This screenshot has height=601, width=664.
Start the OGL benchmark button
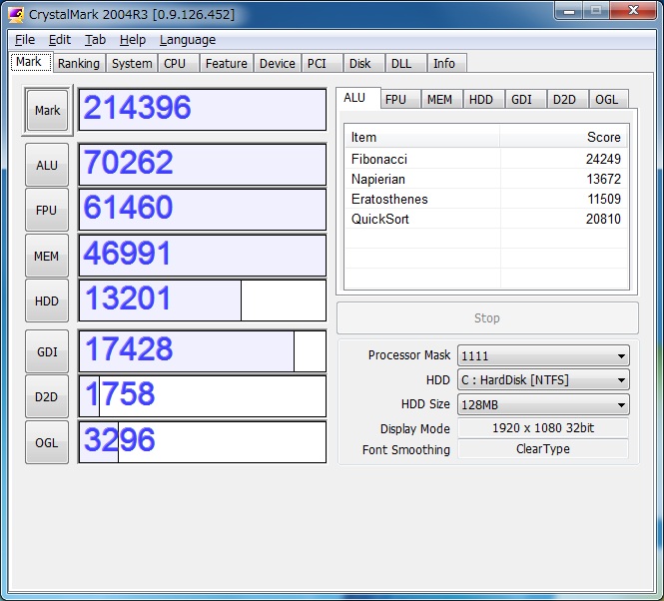point(47,442)
